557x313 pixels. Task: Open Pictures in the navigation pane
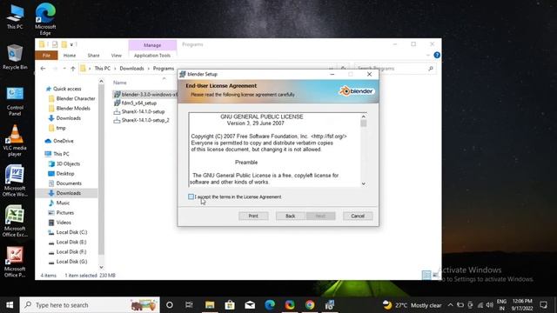pos(61,212)
